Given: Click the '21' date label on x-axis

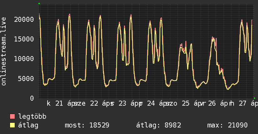Looking at the screenshot, I should 59,103.
